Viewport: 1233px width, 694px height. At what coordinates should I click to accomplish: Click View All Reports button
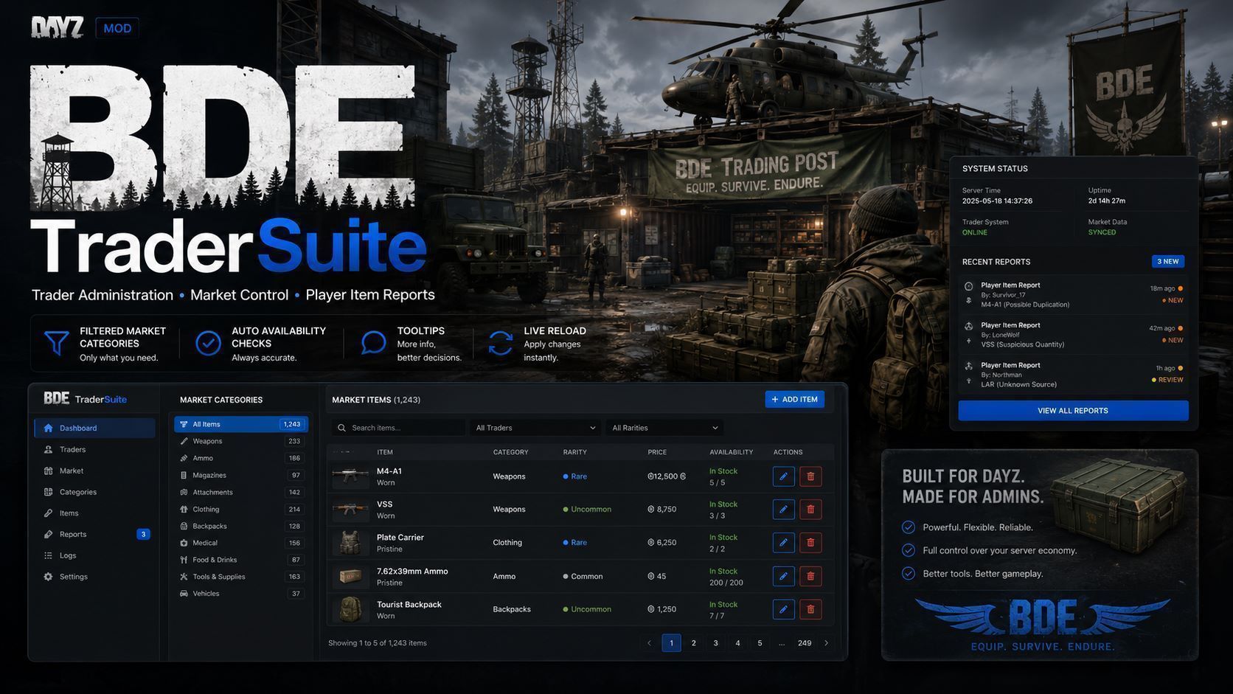pyautogui.click(x=1073, y=411)
